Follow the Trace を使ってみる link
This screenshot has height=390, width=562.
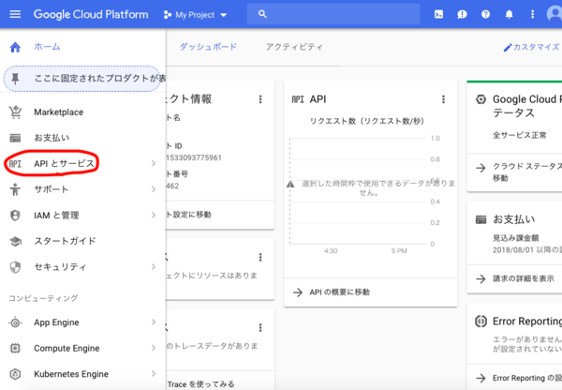200,384
